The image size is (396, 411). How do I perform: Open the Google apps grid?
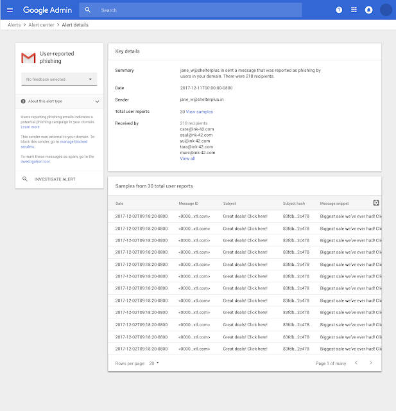point(354,10)
